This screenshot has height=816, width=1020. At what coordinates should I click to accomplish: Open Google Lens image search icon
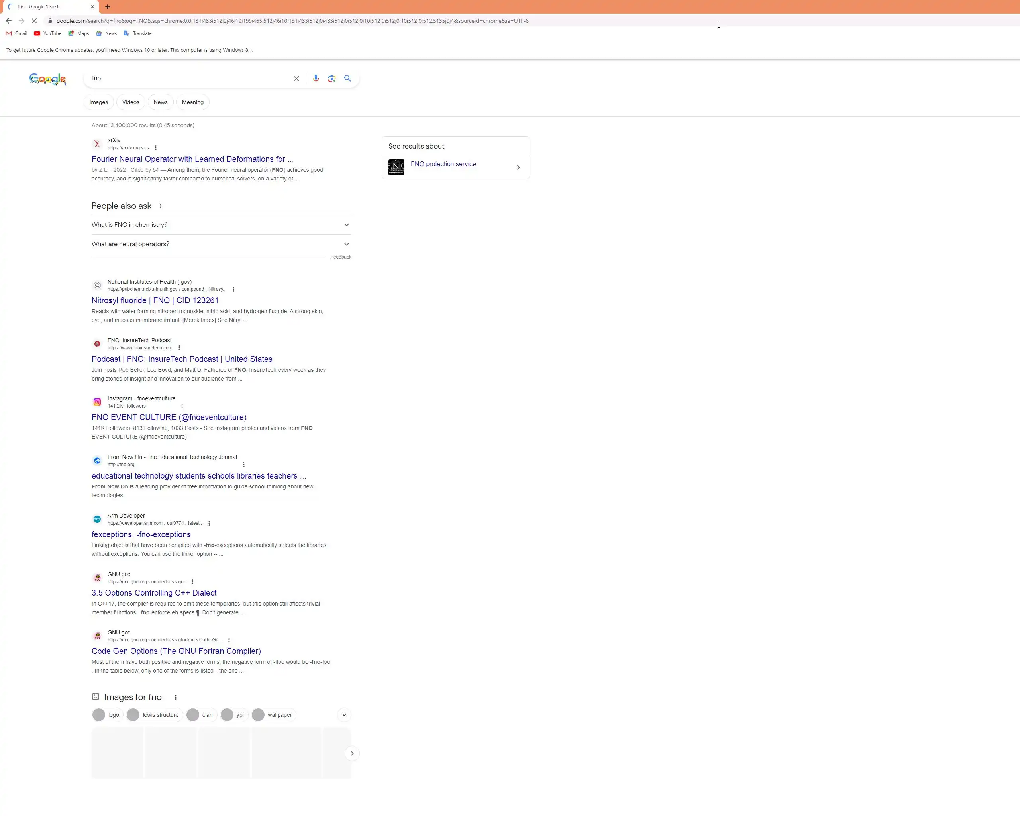click(331, 78)
